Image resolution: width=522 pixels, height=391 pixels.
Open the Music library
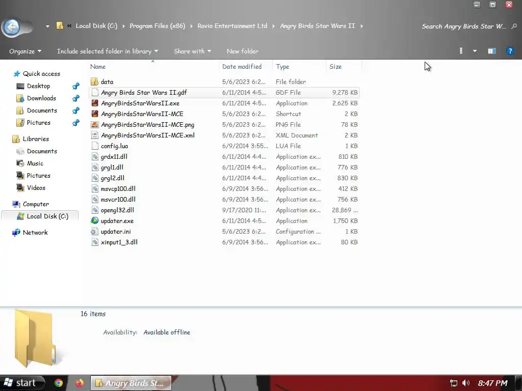click(35, 163)
